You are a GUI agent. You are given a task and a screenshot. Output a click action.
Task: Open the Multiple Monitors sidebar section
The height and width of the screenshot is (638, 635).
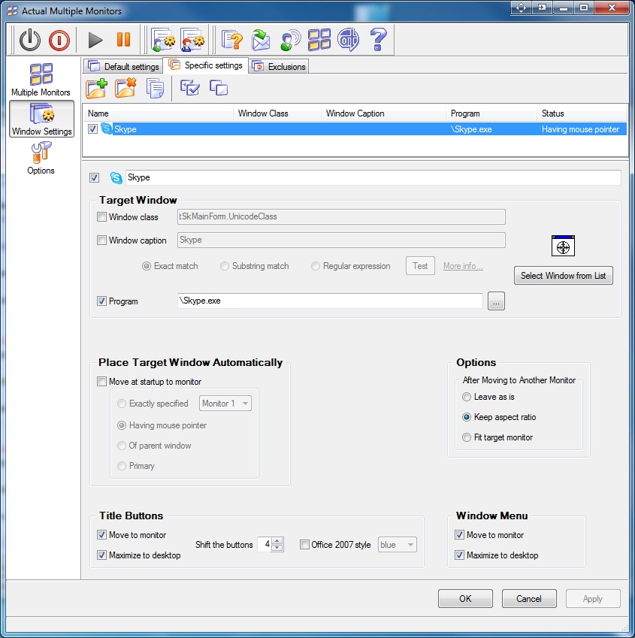(41, 80)
